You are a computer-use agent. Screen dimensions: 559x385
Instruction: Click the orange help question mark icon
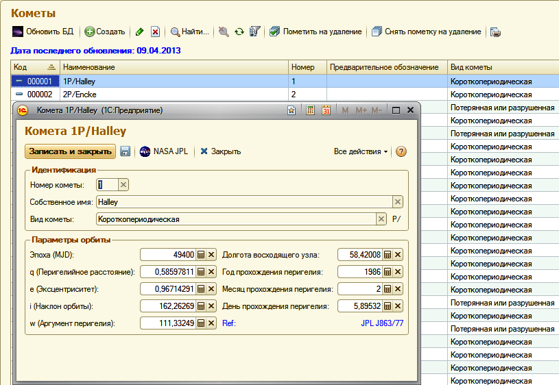401,151
